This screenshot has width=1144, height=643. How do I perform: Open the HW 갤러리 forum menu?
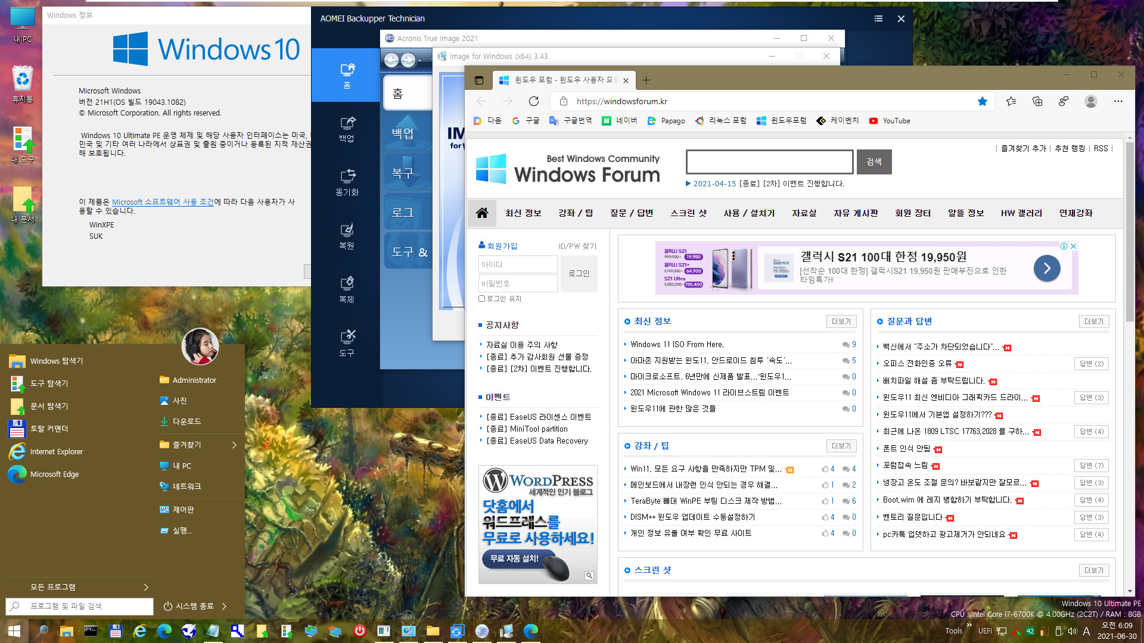coord(1021,213)
